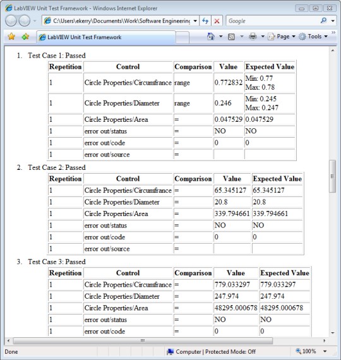The height and width of the screenshot is (360, 341).
Task: Click the Computer zone icon in status bar
Action: click(170, 352)
